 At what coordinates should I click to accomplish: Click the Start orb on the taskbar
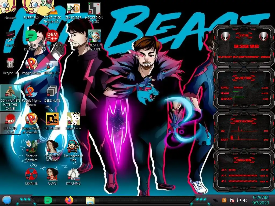[7, 200]
